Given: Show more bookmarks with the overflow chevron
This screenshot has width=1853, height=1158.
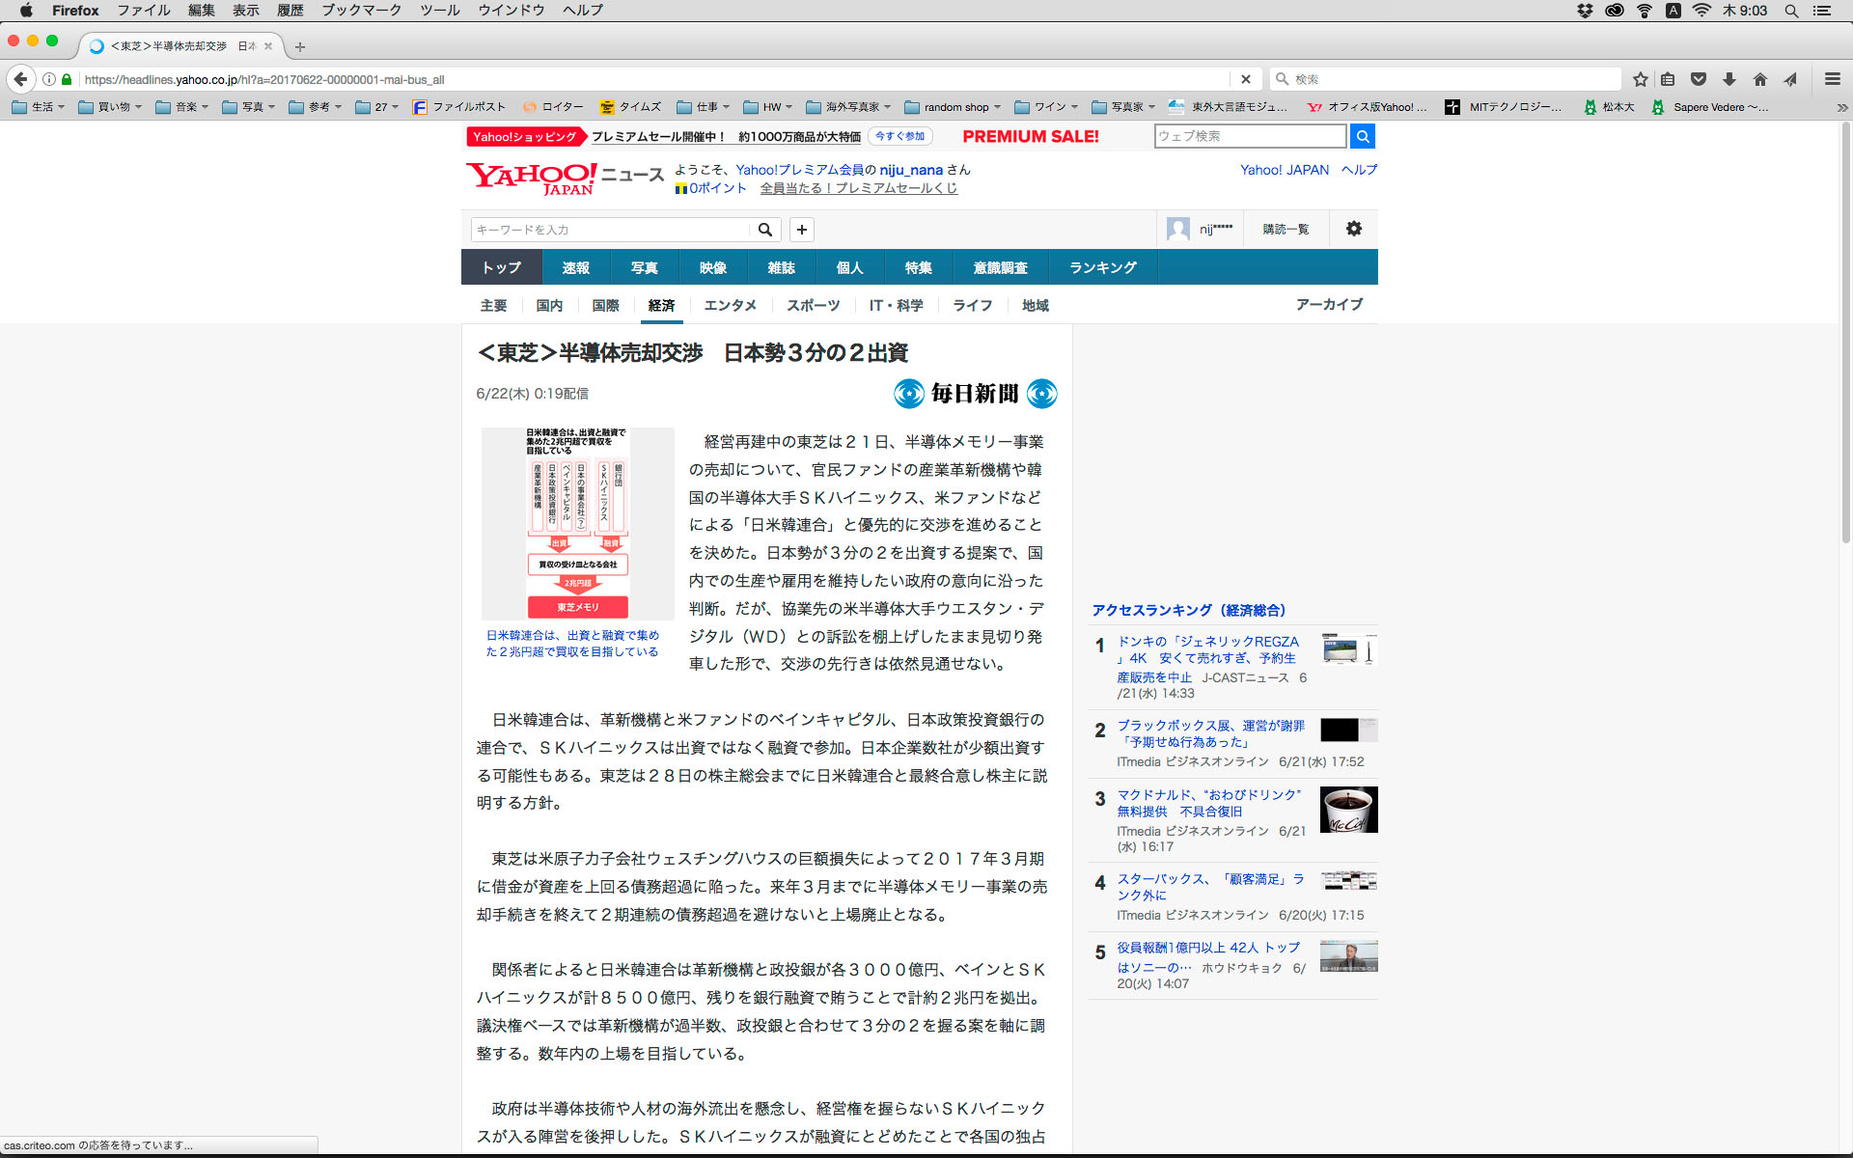Looking at the screenshot, I should [1841, 107].
